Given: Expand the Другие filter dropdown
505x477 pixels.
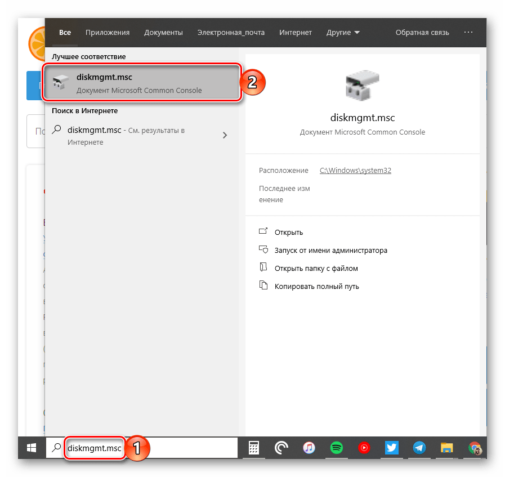Looking at the screenshot, I should [x=343, y=33].
